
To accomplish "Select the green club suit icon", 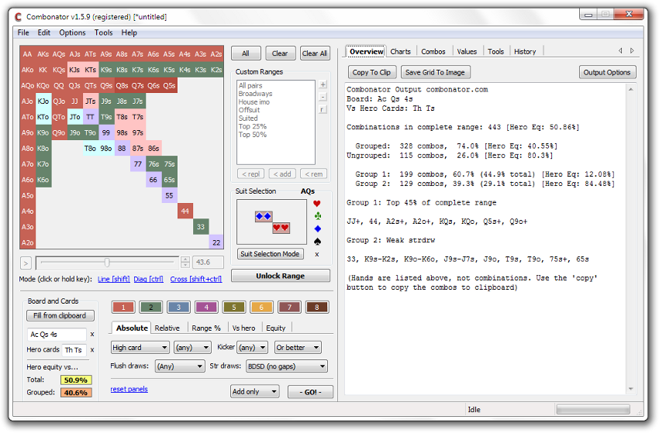I will pyautogui.click(x=316, y=216).
